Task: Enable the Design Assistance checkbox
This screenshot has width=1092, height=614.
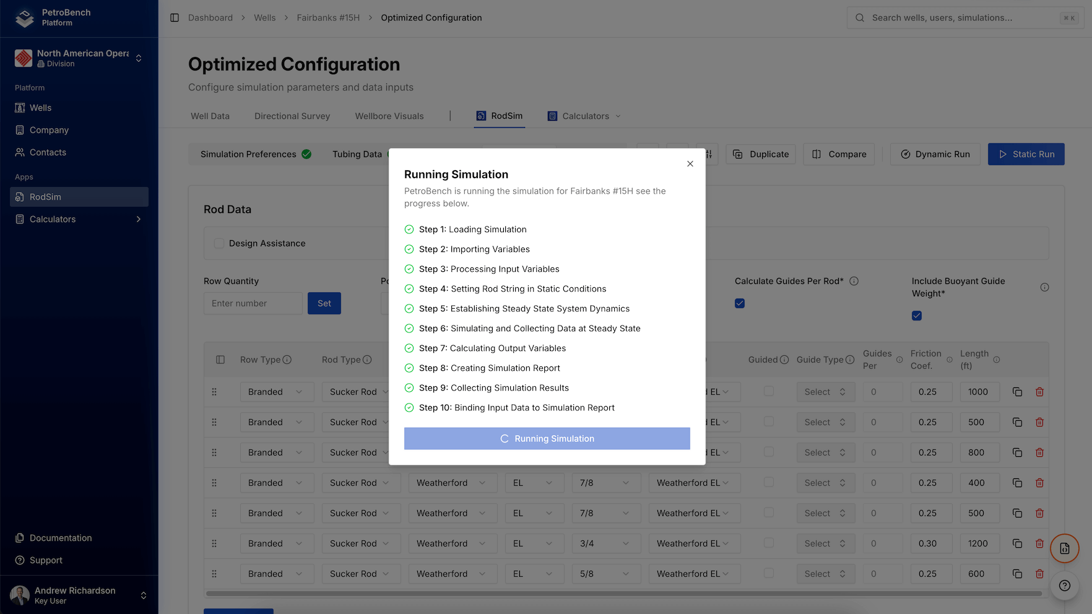Action: pyautogui.click(x=219, y=243)
